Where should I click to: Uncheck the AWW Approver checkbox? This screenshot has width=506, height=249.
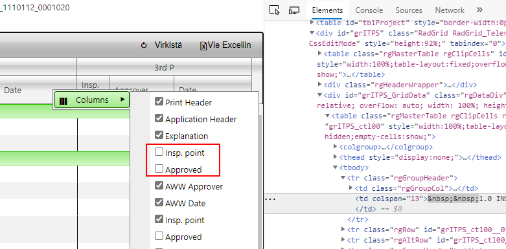click(x=159, y=185)
